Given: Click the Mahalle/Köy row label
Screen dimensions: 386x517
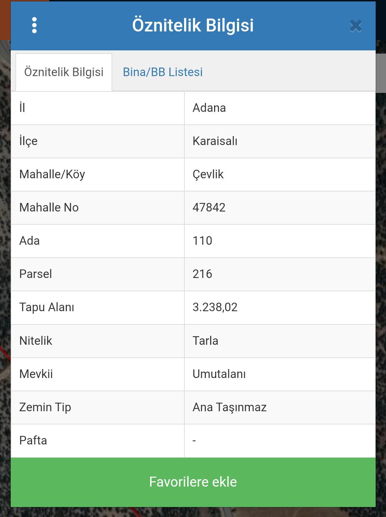Looking at the screenshot, I should point(52,174).
